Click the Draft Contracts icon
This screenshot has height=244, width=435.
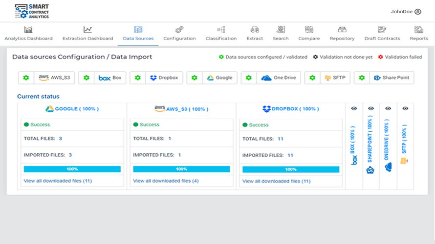tap(382, 30)
